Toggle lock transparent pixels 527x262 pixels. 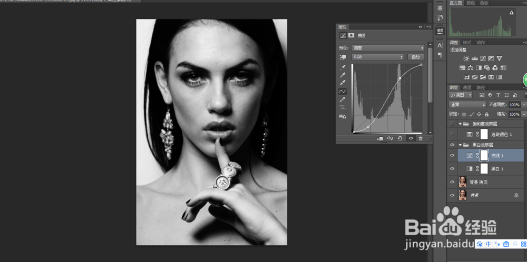[x=464, y=114]
